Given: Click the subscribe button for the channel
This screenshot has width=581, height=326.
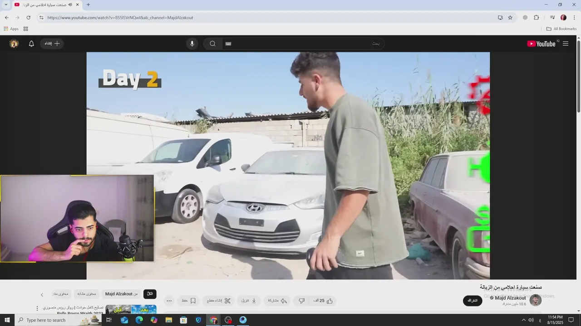Looking at the screenshot, I should point(473,301).
